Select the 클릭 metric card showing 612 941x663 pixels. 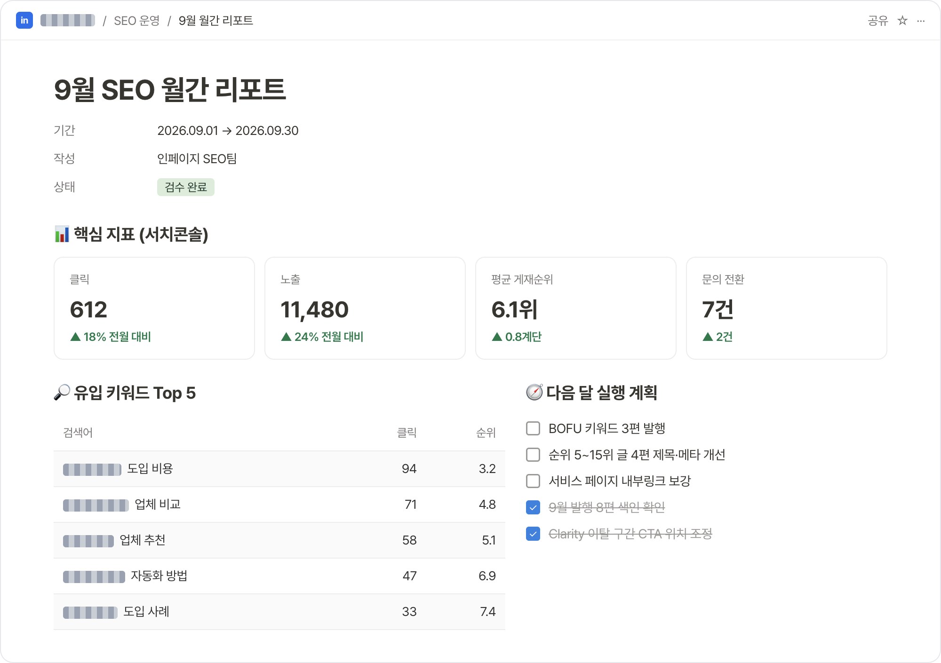(x=154, y=308)
